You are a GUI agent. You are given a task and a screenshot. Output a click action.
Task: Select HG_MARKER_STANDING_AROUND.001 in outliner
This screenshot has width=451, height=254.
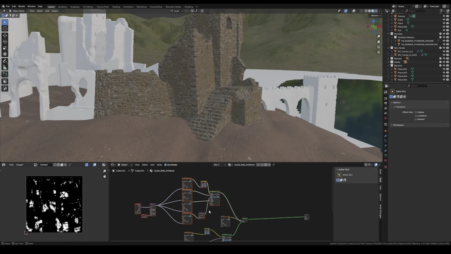point(419,44)
